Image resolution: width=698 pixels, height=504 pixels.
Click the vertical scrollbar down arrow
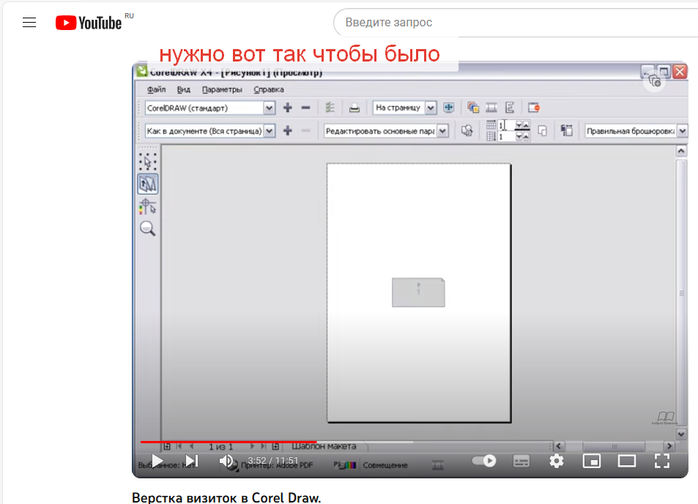coord(681,433)
